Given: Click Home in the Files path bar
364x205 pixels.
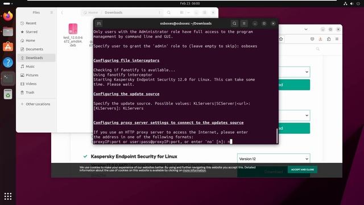Looking at the screenshot, I should click(x=91, y=13).
